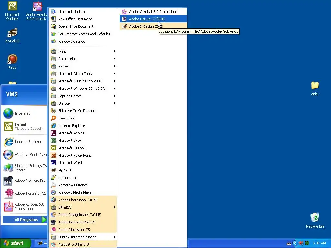Click the New Office Document icon
This screenshot has height=248, width=331.
pos(53,19)
